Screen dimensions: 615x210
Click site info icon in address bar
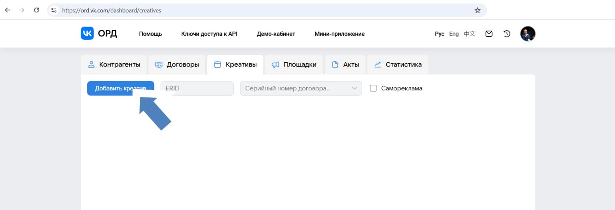click(x=54, y=11)
